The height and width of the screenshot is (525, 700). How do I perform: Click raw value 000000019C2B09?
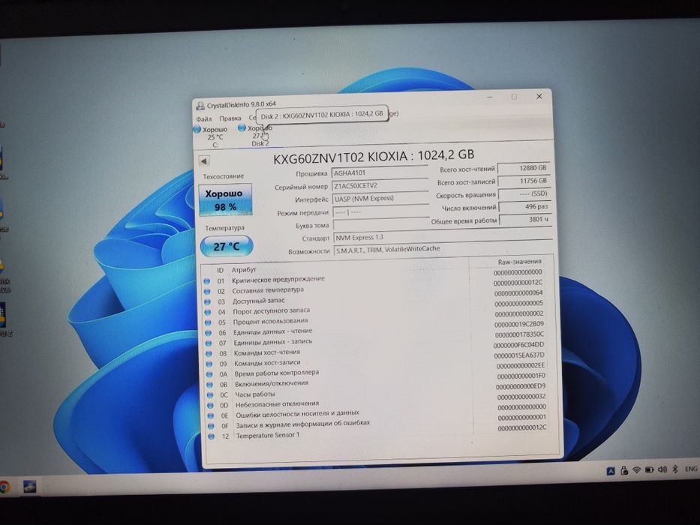(x=518, y=325)
